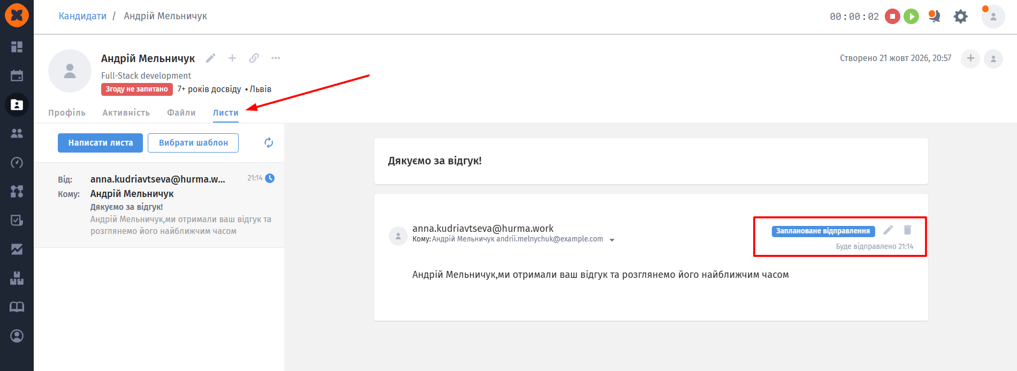1017x371 pixels.
Task: Click the scheduled clock icon at 21:14
Action: tap(270, 178)
